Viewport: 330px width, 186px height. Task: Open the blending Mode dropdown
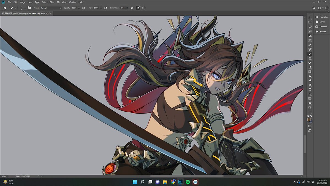[51, 8]
